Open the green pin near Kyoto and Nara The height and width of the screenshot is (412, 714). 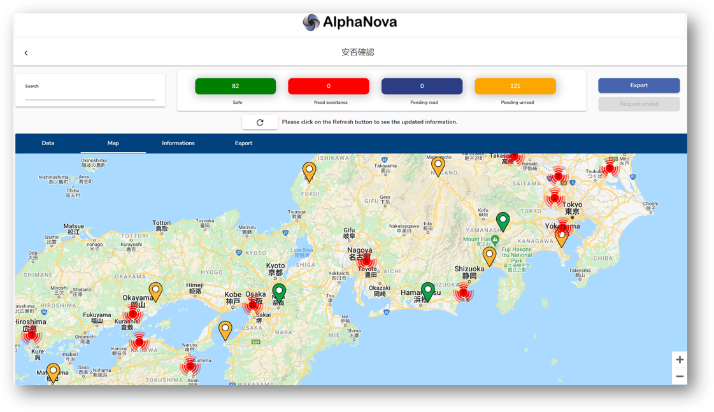pos(279,293)
